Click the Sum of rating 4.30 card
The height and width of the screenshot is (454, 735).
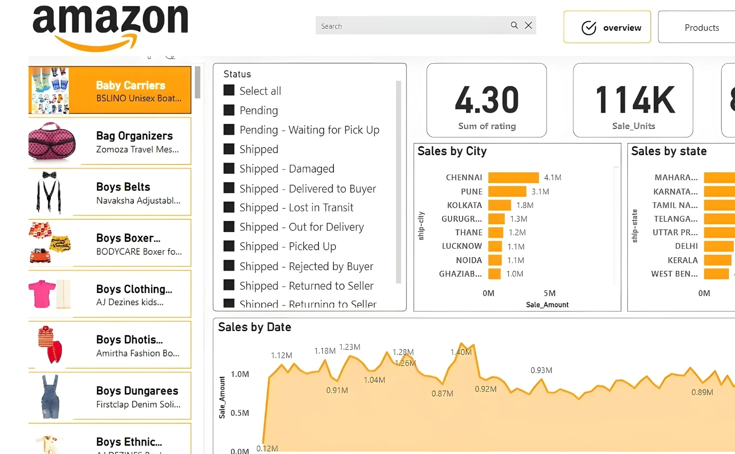click(x=486, y=100)
